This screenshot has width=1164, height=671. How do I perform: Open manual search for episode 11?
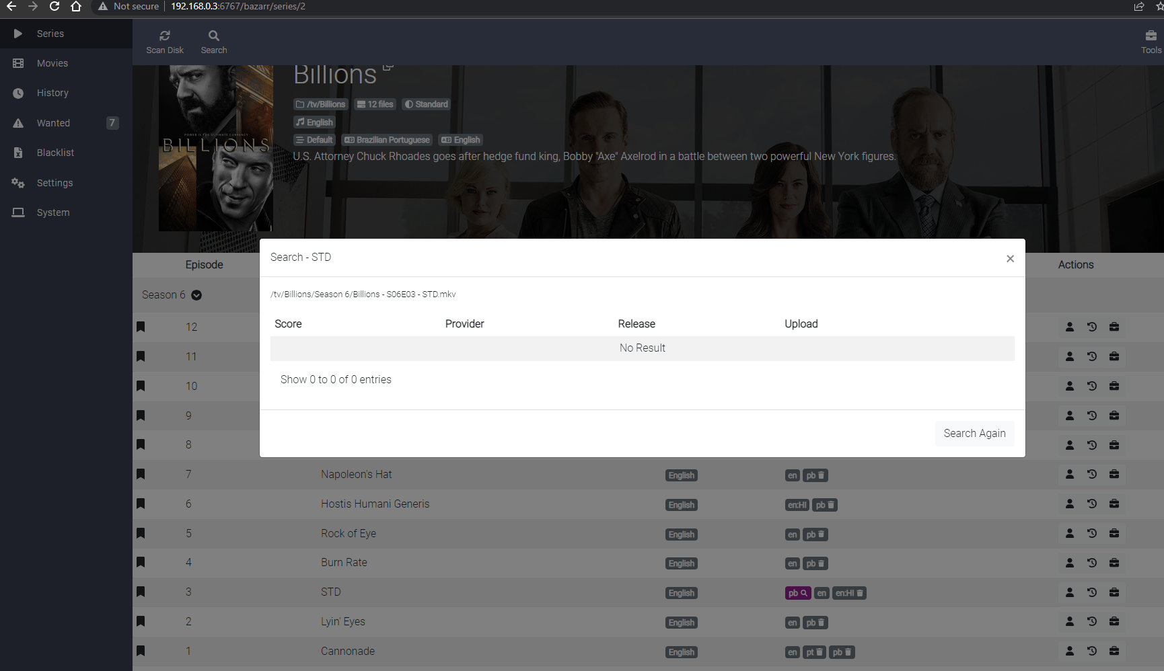(x=1070, y=356)
